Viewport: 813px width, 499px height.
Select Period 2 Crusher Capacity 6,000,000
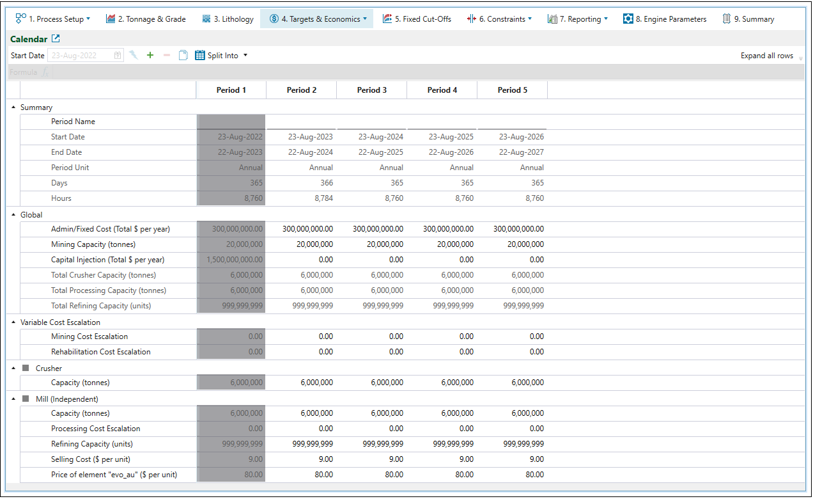tap(302, 383)
